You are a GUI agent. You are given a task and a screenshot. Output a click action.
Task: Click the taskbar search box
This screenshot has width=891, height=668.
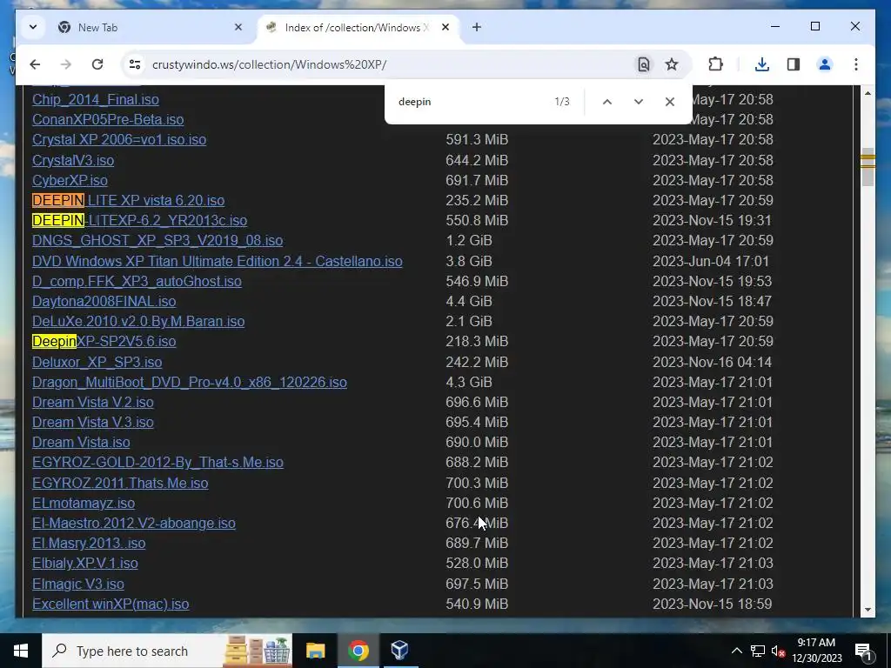[167, 651]
